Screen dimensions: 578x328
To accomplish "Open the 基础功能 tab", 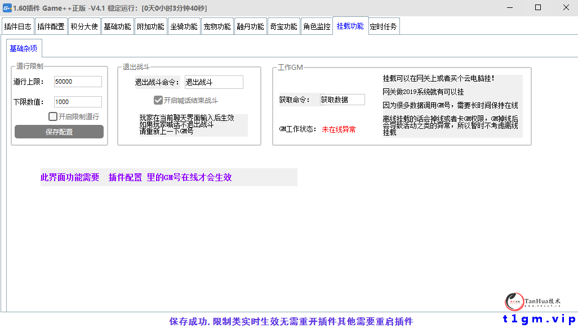I will pos(117,25).
